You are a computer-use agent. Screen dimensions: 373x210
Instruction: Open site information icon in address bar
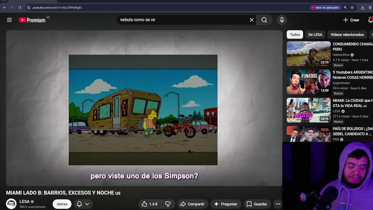click(28, 8)
